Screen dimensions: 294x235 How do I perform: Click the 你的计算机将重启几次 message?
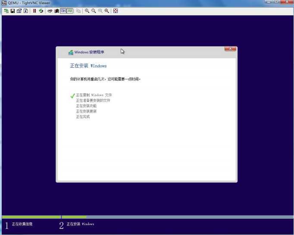(x=105, y=79)
